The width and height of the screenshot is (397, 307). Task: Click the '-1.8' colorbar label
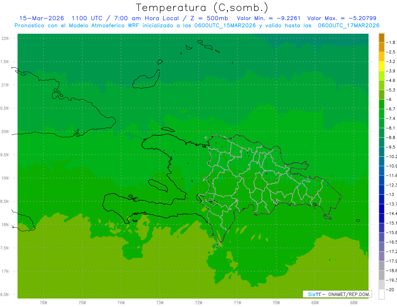[x=391, y=42]
